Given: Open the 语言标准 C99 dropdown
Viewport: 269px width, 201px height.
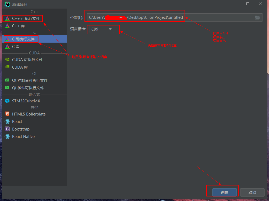Looking at the screenshot, I should point(102,29).
